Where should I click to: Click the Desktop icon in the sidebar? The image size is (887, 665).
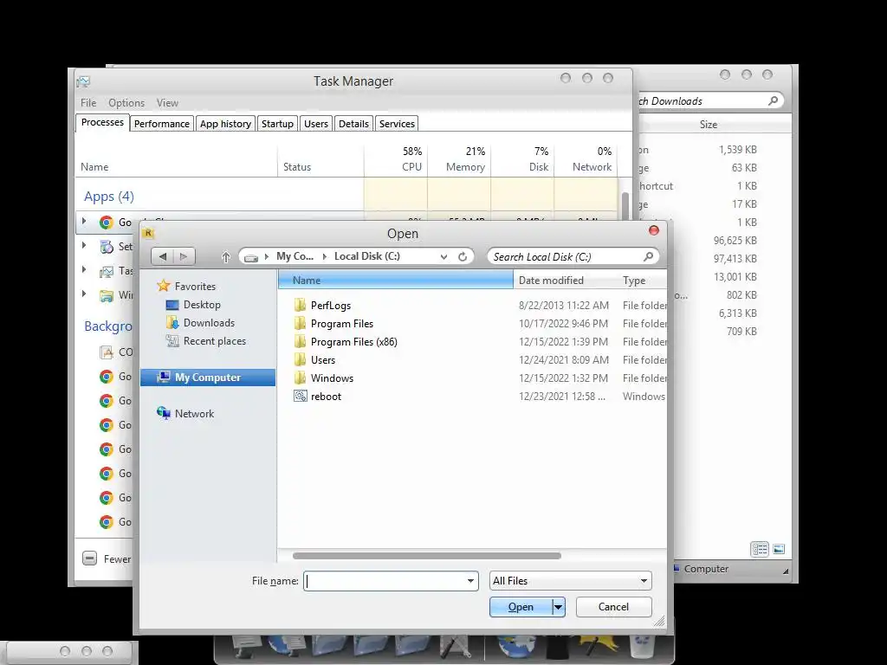[x=172, y=305]
